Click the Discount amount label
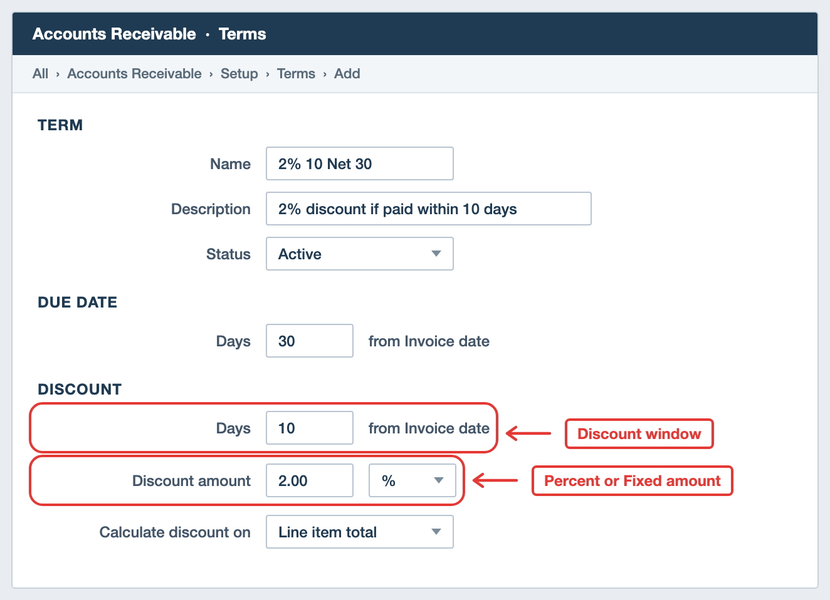This screenshot has width=830, height=600. [191, 481]
